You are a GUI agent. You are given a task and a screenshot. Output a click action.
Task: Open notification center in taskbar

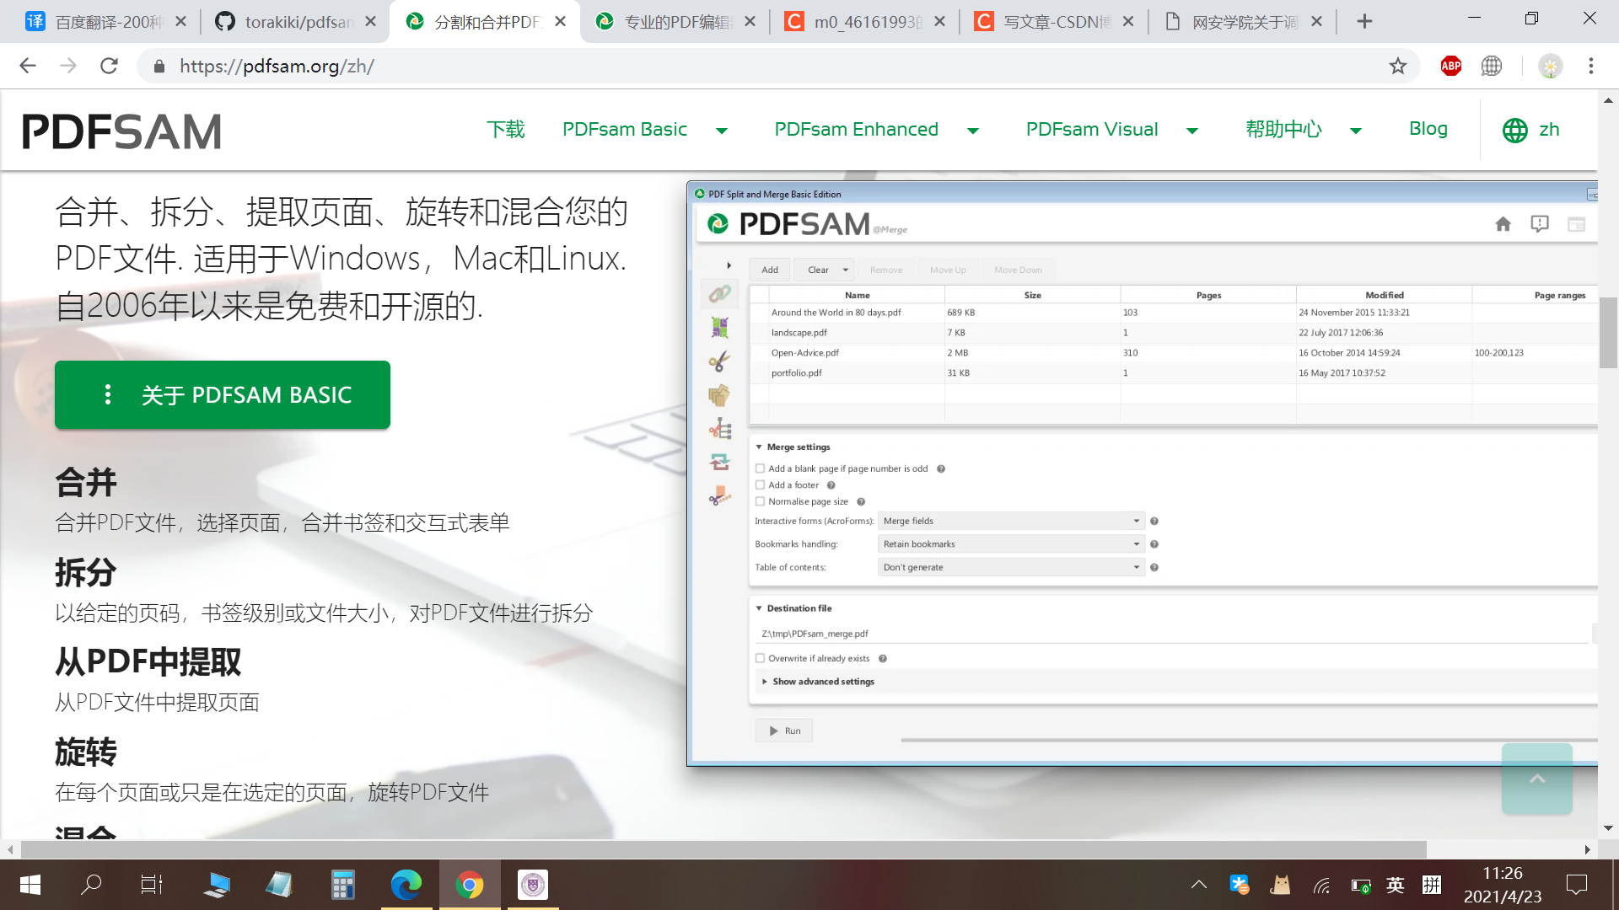pyautogui.click(x=1576, y=885)
